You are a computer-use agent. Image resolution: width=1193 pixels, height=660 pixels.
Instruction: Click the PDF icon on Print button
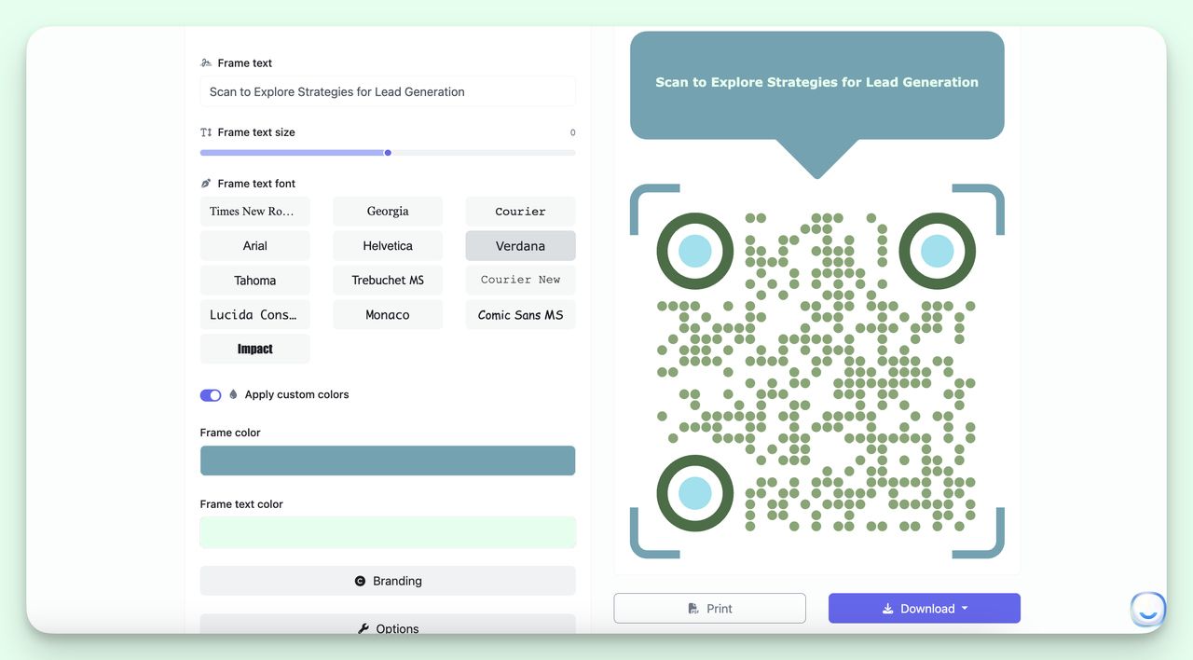693,609
